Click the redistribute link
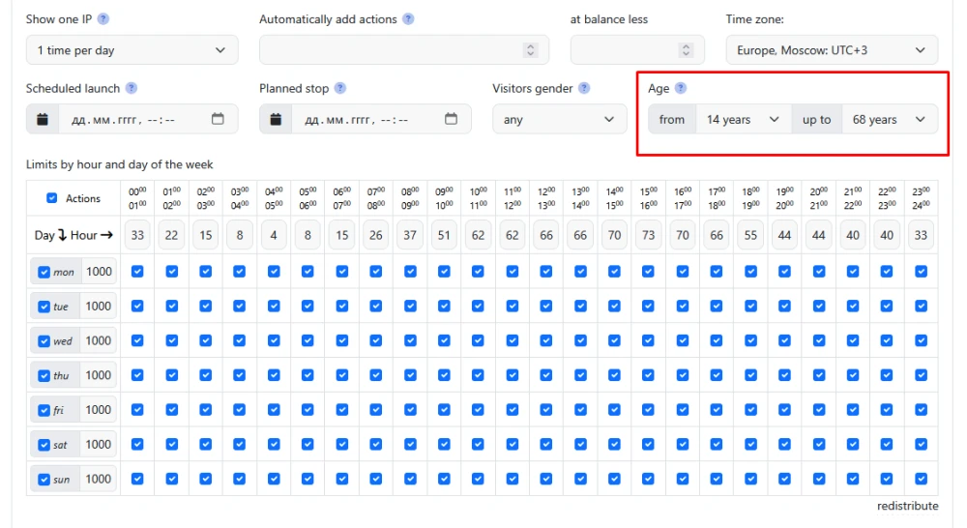Viewport: 967px width, 528px height. click(x=908, y=506)
